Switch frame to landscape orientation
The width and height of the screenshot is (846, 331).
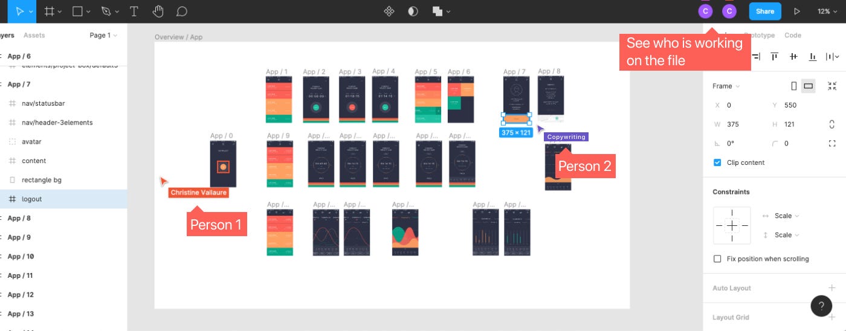(808, 86)
